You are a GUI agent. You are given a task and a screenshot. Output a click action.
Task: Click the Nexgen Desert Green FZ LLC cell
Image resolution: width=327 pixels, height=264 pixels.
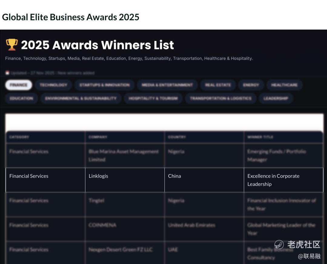click(125, 253)
